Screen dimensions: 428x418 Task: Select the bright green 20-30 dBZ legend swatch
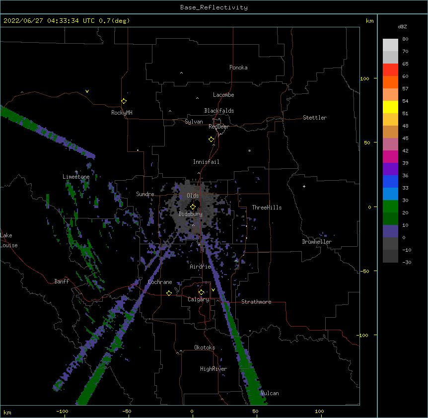point(390,207)
